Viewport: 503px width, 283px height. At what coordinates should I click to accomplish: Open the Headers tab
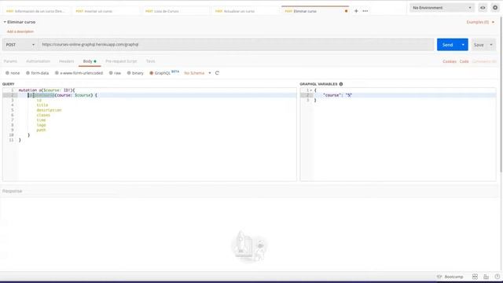pyautogui.click(x=66, y=61)
